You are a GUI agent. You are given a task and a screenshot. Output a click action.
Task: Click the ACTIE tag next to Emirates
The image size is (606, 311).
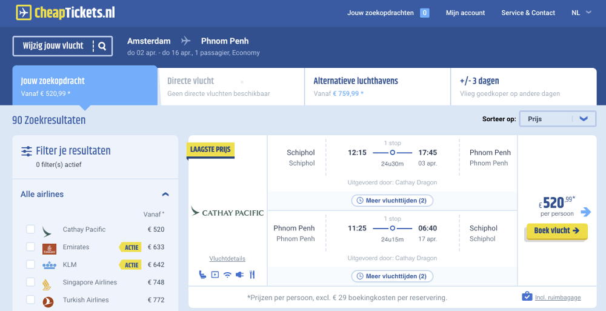pyautogui.click(x=131, y=247)
